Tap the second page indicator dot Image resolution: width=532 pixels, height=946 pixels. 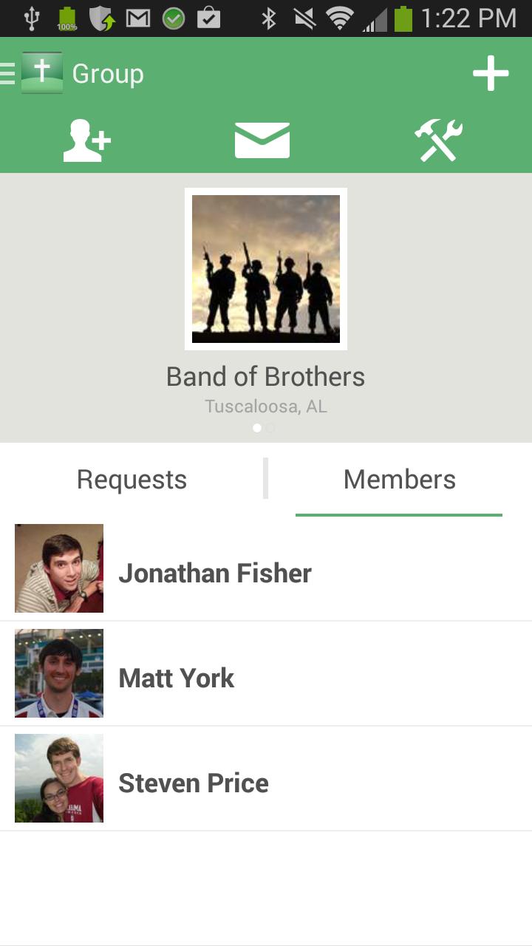[x=270, y=428]
